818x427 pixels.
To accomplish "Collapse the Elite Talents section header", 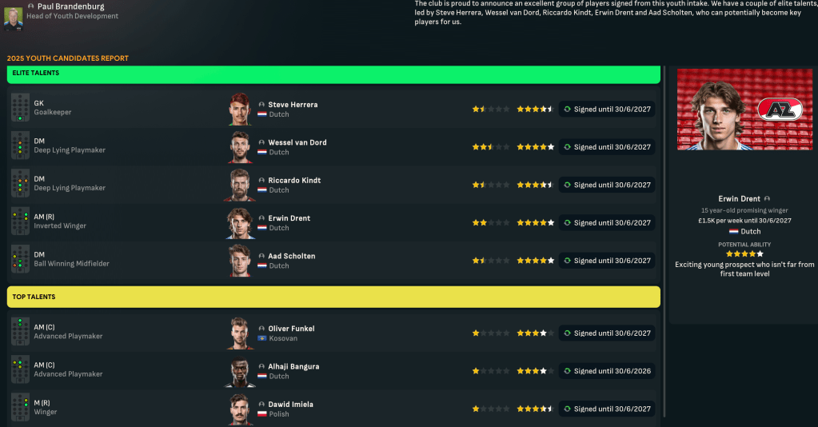I will click(x=333, y=74).
